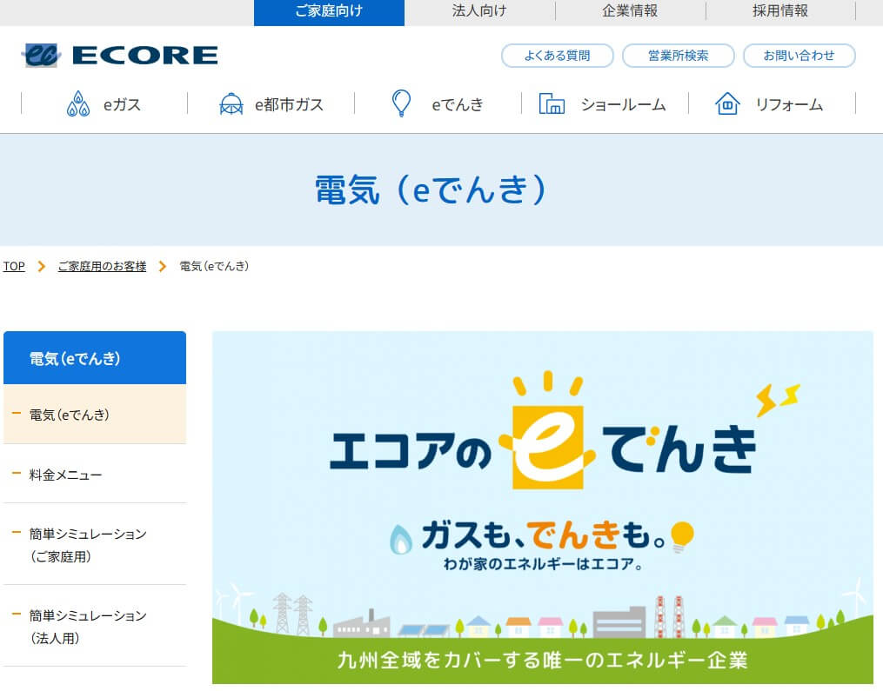Open the 企業情報 menu item
The width and height of the screenshot is (883, 691).
pos(628,11)
